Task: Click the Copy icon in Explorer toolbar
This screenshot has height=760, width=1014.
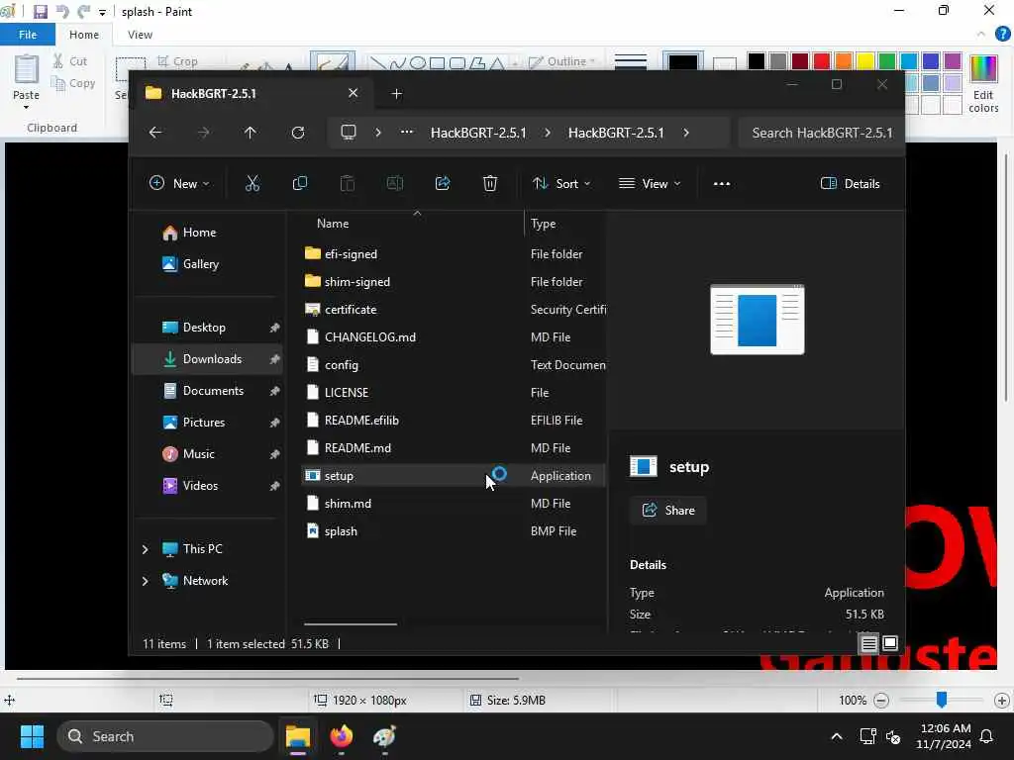Action: 299,183
